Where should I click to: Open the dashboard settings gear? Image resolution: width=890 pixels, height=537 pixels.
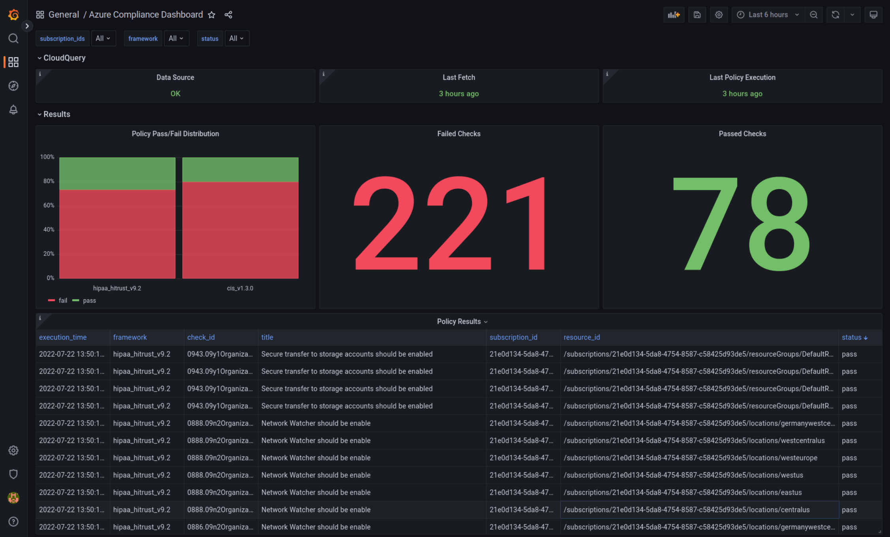point(719,15)
